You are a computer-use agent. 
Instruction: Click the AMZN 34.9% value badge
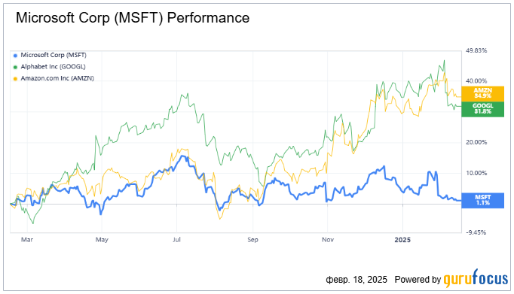(x=482, y=93)
